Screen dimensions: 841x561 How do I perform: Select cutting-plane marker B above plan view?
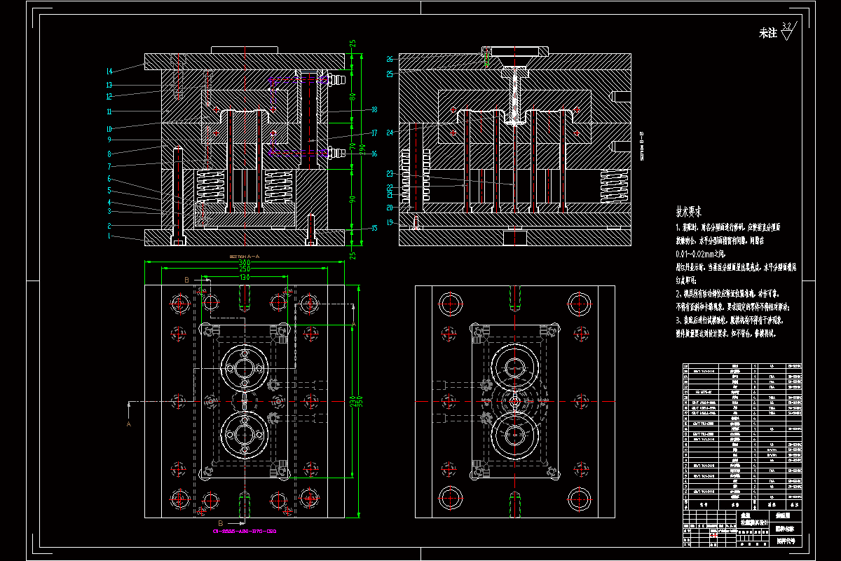coord(186,280)
